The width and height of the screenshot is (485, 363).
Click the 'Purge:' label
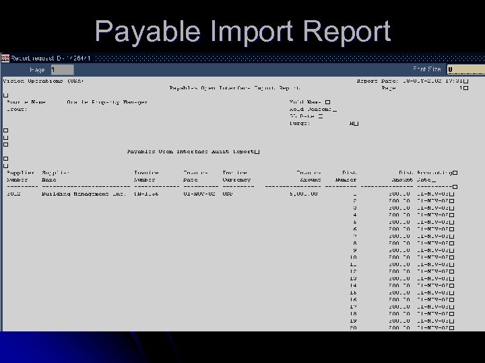pyautogui.click(x=300, y=124)
